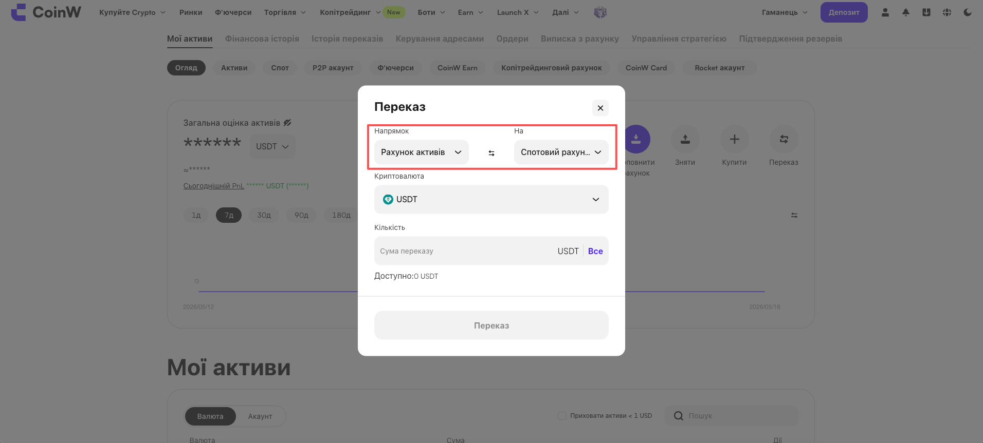Select the CoinW Earn pill
The height and width of the screenshot is (443, 983).
point(458,68)
